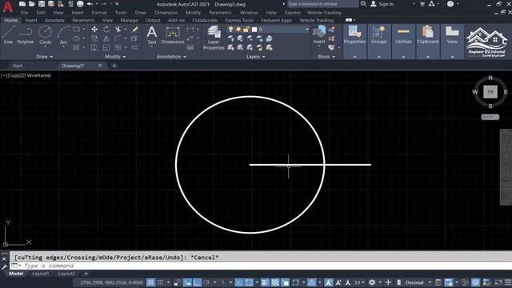The height and width of the screenshot is (288, 512).
Task: Toggle object snap in status bar
Action: pos(249,282)
